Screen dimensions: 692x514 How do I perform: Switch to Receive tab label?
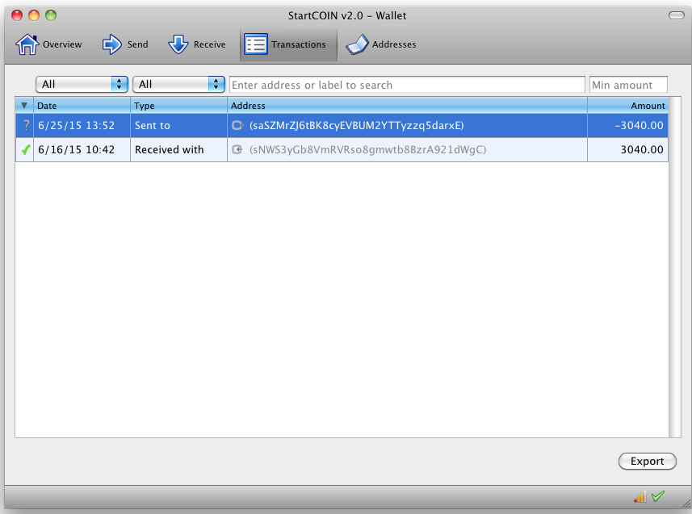click(x=210, y=44)
